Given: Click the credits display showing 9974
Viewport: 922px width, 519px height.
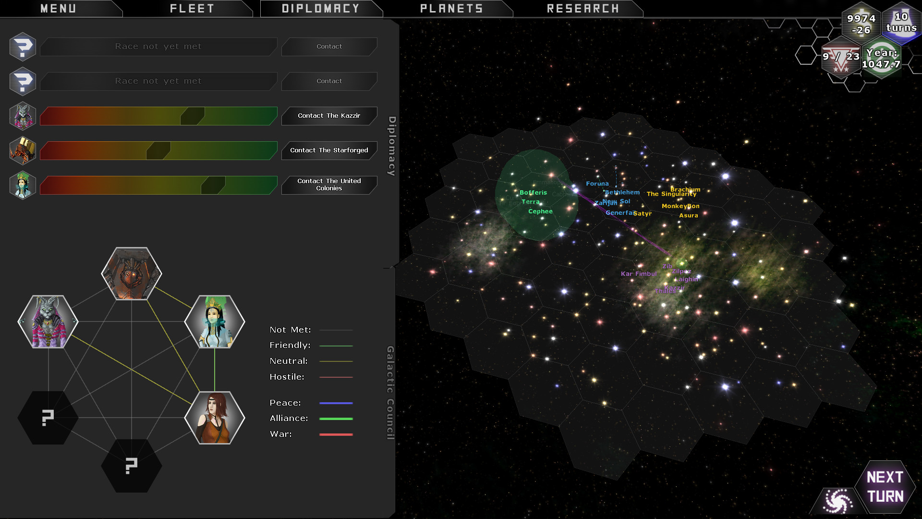Looking at the screenshot, I should point(862,24).
